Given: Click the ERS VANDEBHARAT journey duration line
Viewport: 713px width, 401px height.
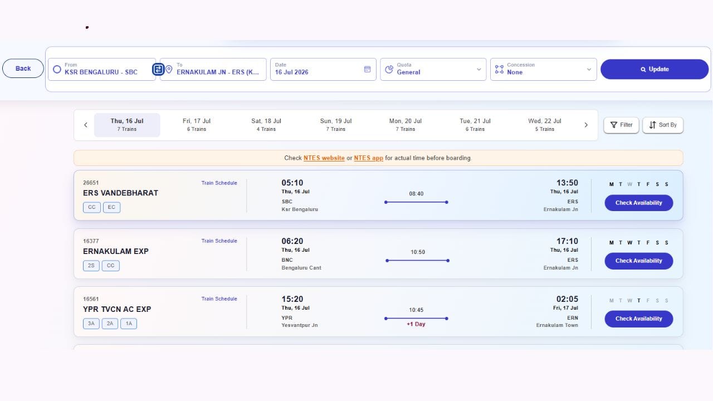Looking at the screenshot, I should 416,202.
